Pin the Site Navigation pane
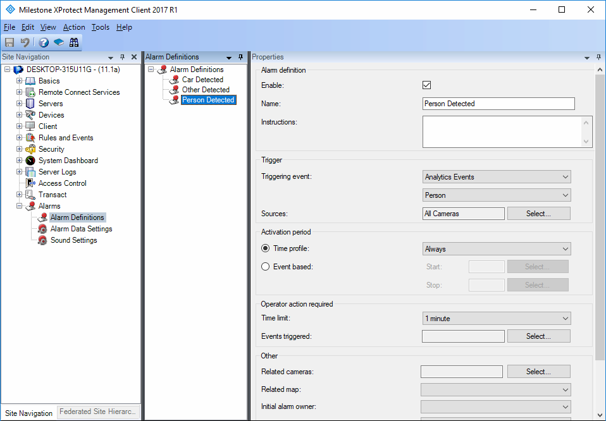The height and width of the screenshot is (421, 606). click(x=123, y=57)
